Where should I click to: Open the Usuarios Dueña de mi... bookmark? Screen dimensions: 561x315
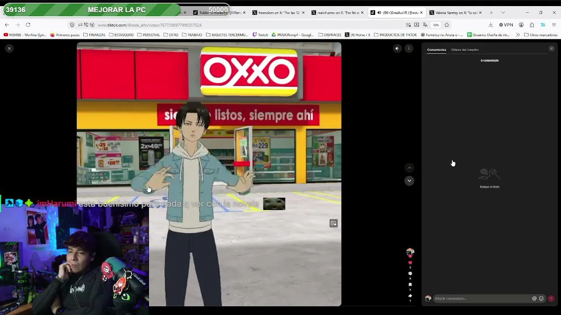point(488,35)
